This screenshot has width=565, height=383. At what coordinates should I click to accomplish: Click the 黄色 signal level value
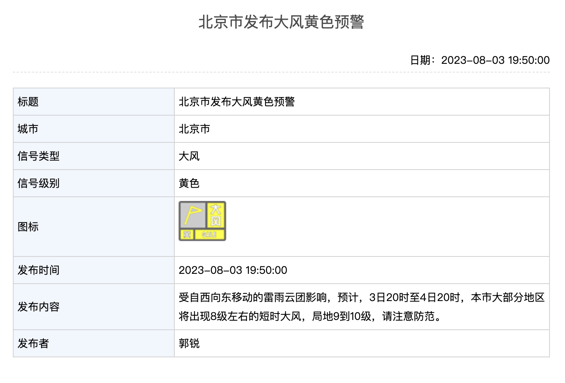tap(189, 183)
